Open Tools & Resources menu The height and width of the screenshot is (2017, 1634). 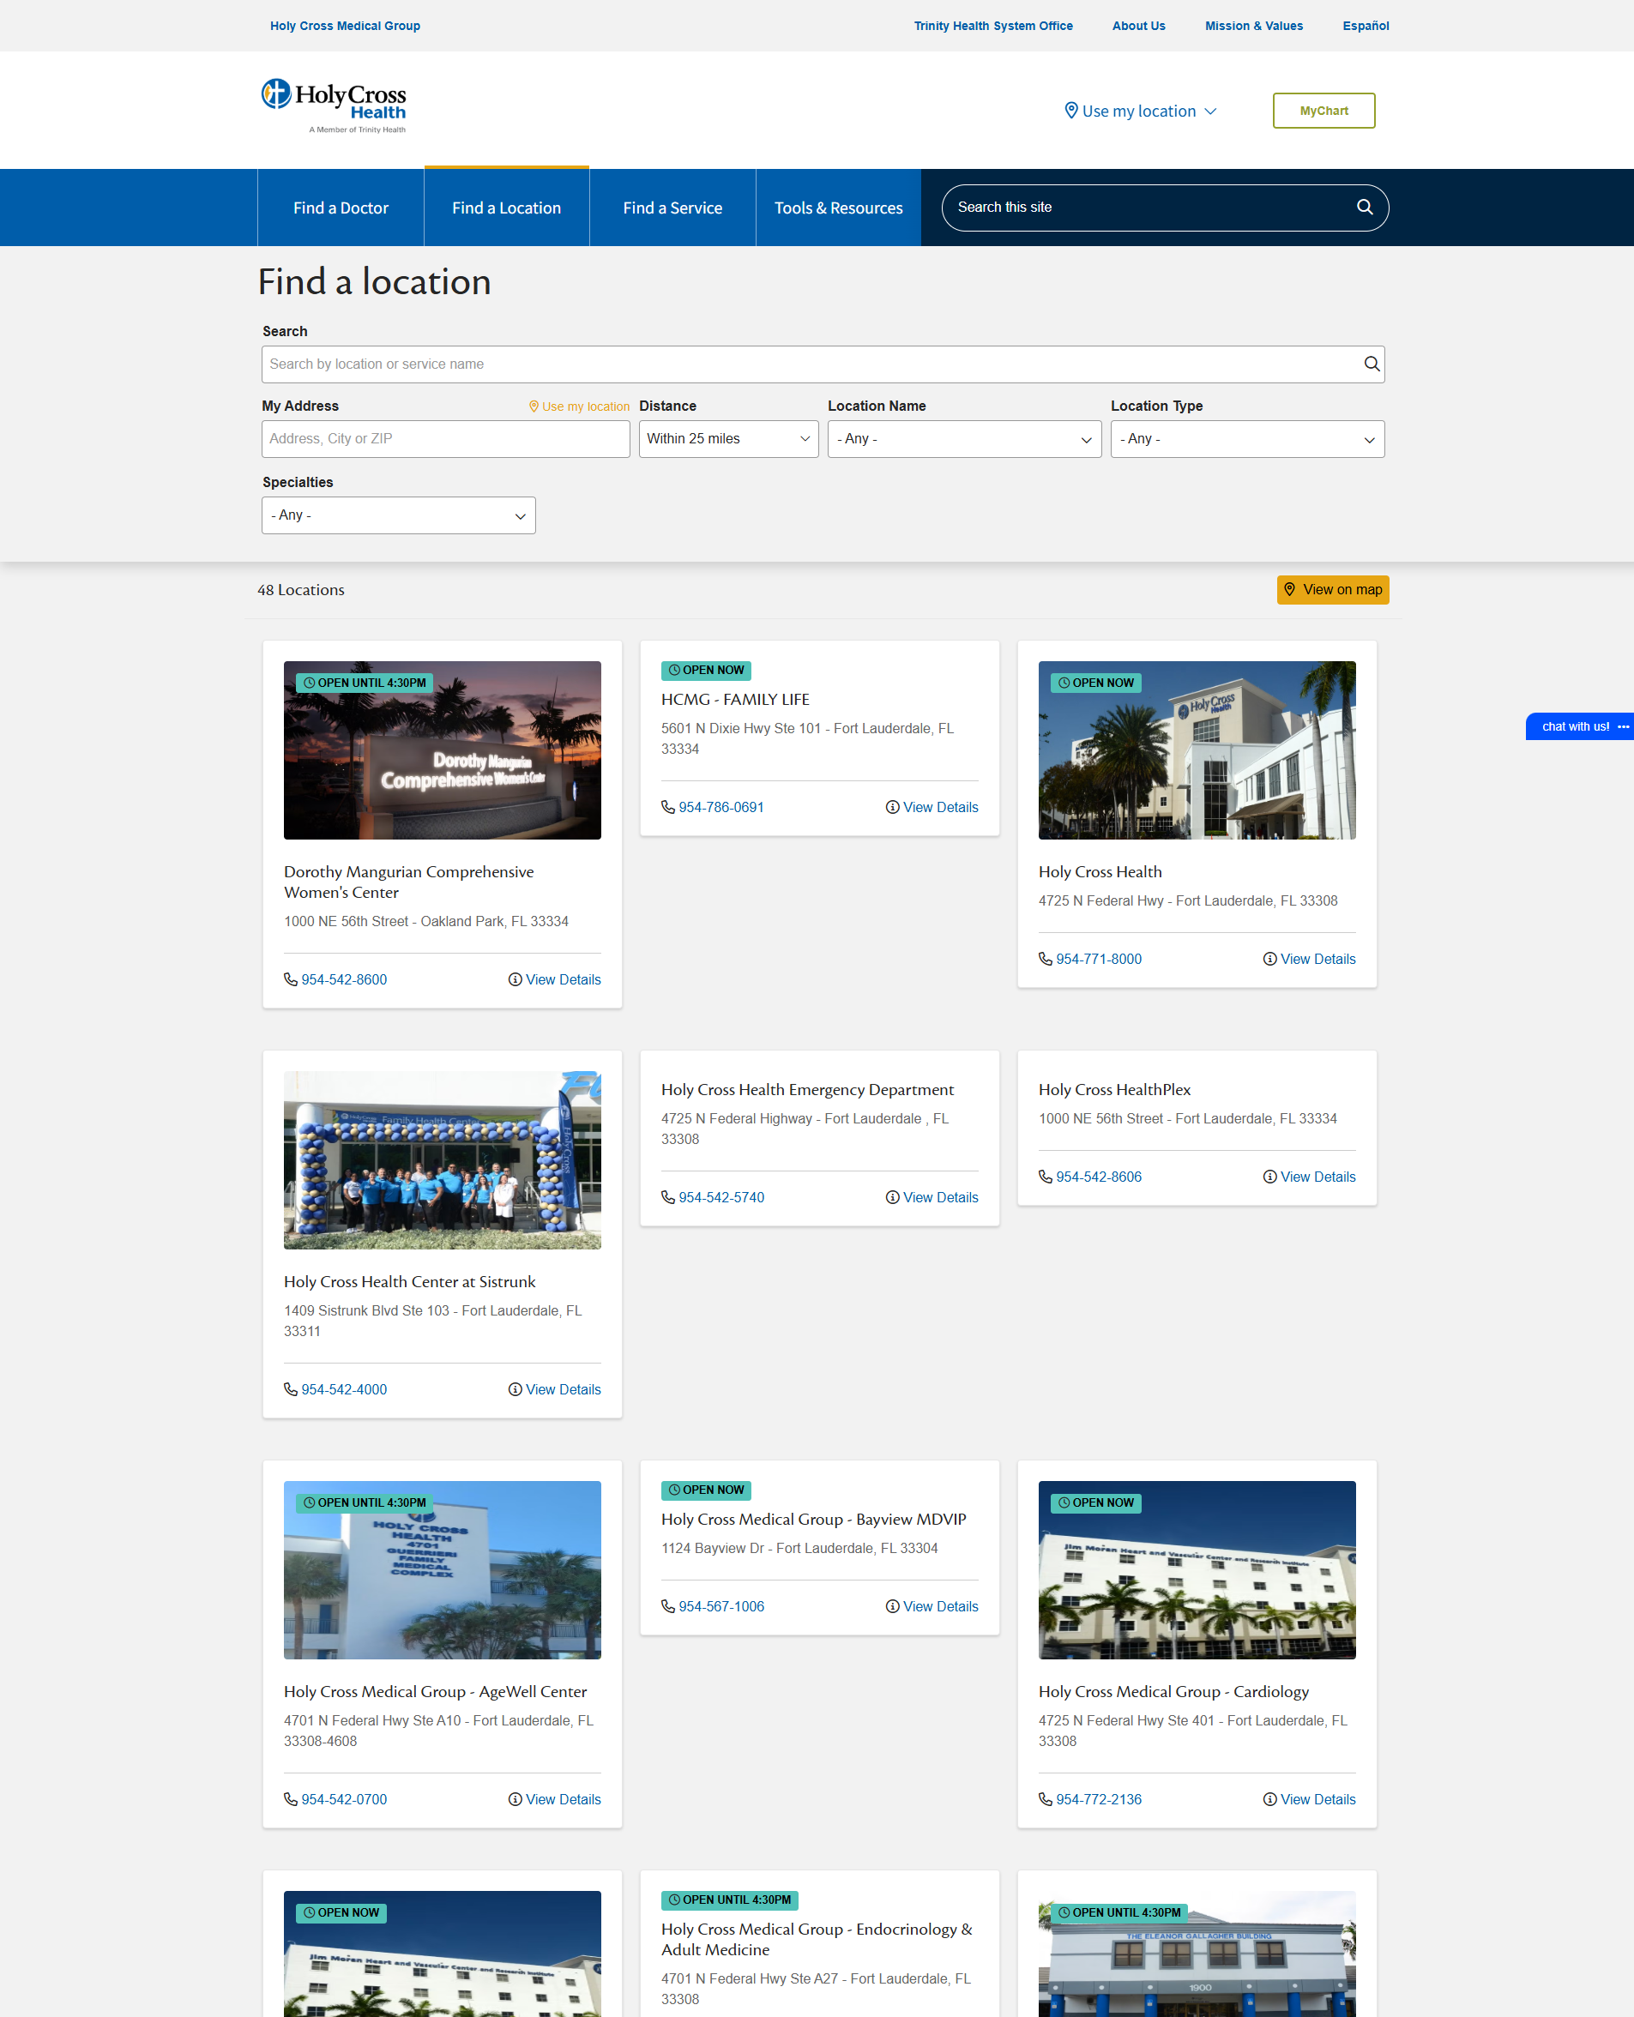839,208
